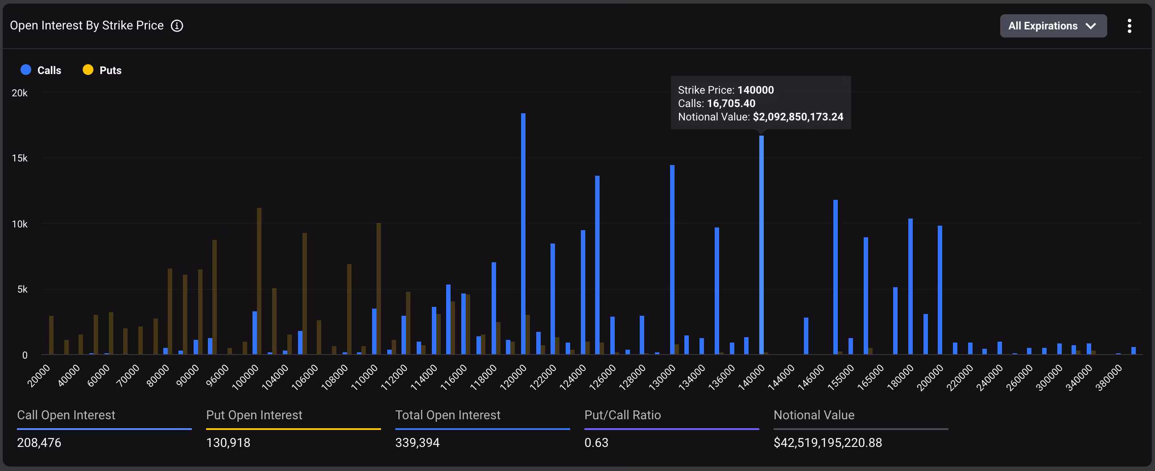Click the yellow Puts legend dot
Image resolution: width=1155 pixels, height=471 pixels.
coord(88,70)
